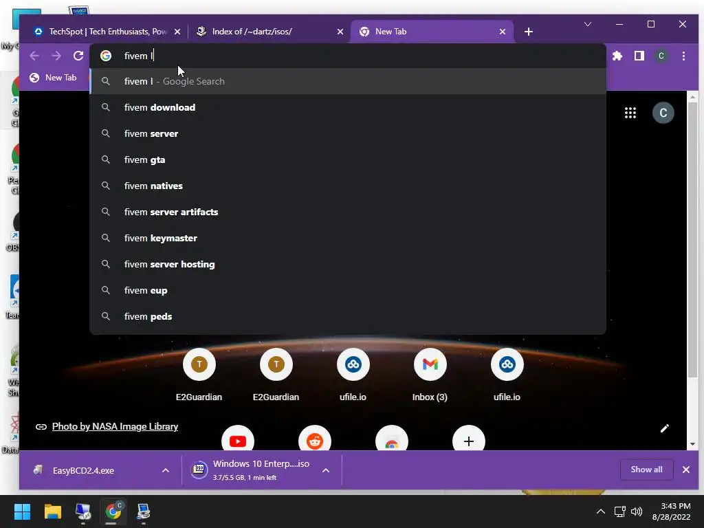The width and height of the screenshot is (704, 528).
Task: Select the 'fivem keymaster' suggestion
Action: click(x=348, y=238)
